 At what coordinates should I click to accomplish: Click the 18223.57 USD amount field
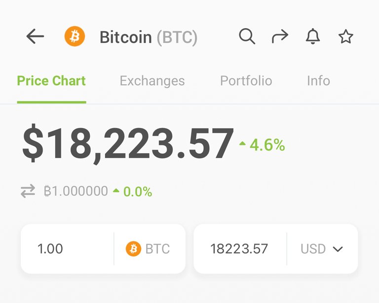(240, 249)
